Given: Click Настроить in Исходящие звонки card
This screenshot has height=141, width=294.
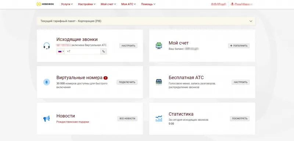Looking at the screenshot, I should point(128,46).
